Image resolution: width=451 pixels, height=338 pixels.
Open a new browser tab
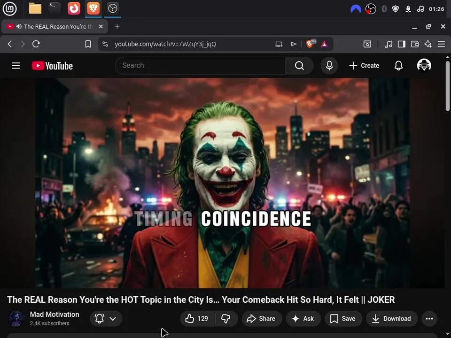[x=117, y=26]
